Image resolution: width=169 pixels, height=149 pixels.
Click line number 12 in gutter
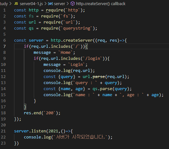click(x=3, y=77)
